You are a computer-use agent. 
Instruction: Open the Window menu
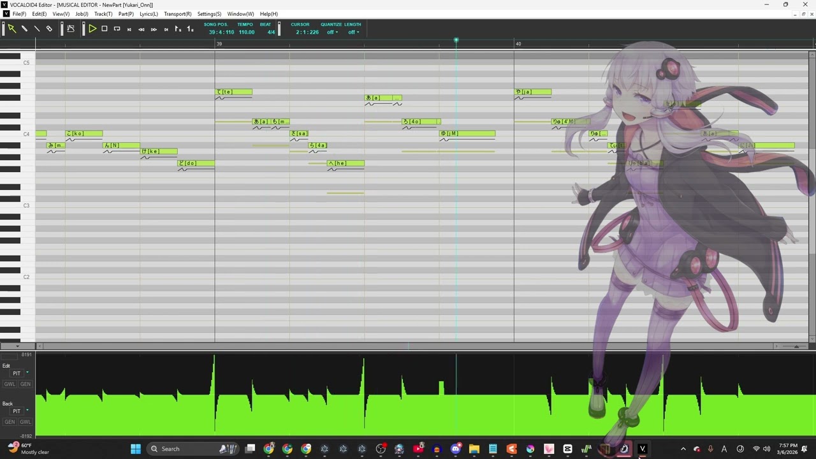tap(240, 14)
